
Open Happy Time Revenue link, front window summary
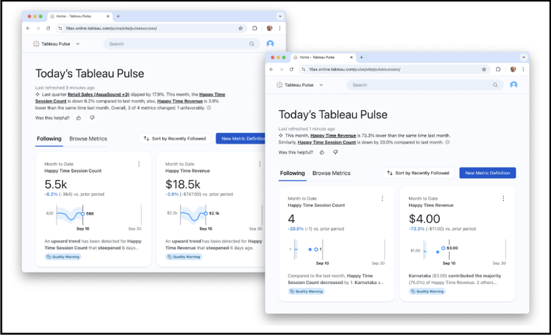click(333, 135)
